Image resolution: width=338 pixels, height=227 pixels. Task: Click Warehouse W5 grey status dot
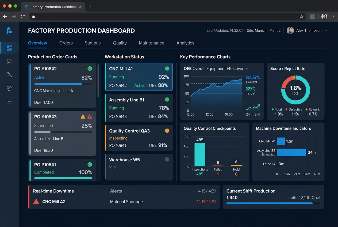pyautogui.click(x=167, y=160)
